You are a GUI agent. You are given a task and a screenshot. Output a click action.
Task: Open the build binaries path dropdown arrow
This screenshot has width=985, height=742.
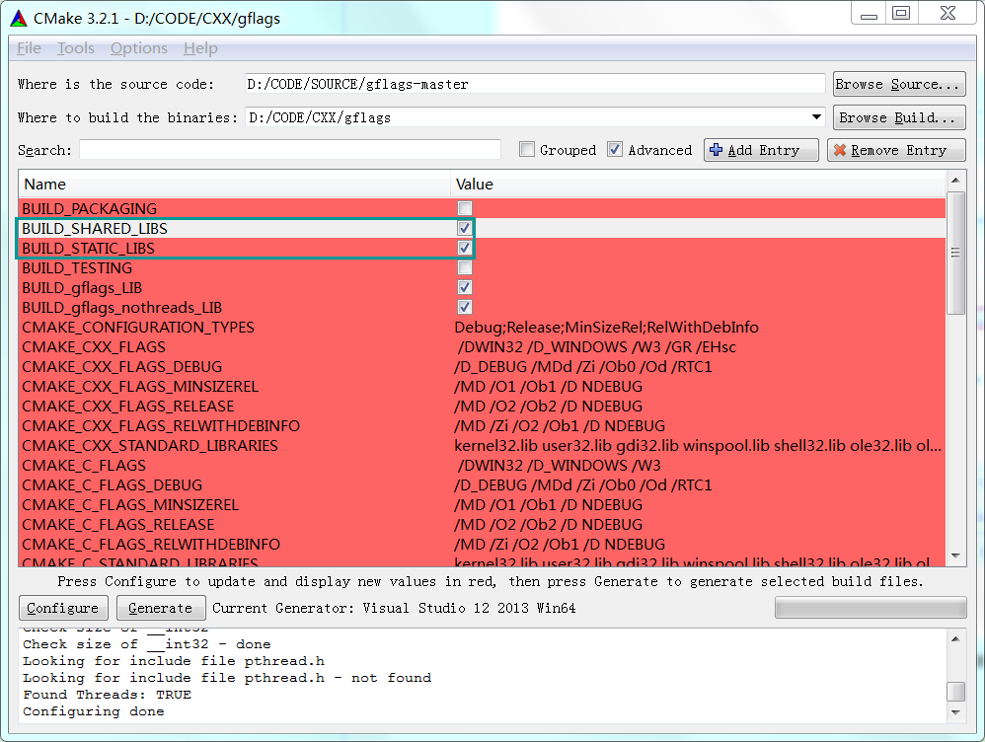816,117
